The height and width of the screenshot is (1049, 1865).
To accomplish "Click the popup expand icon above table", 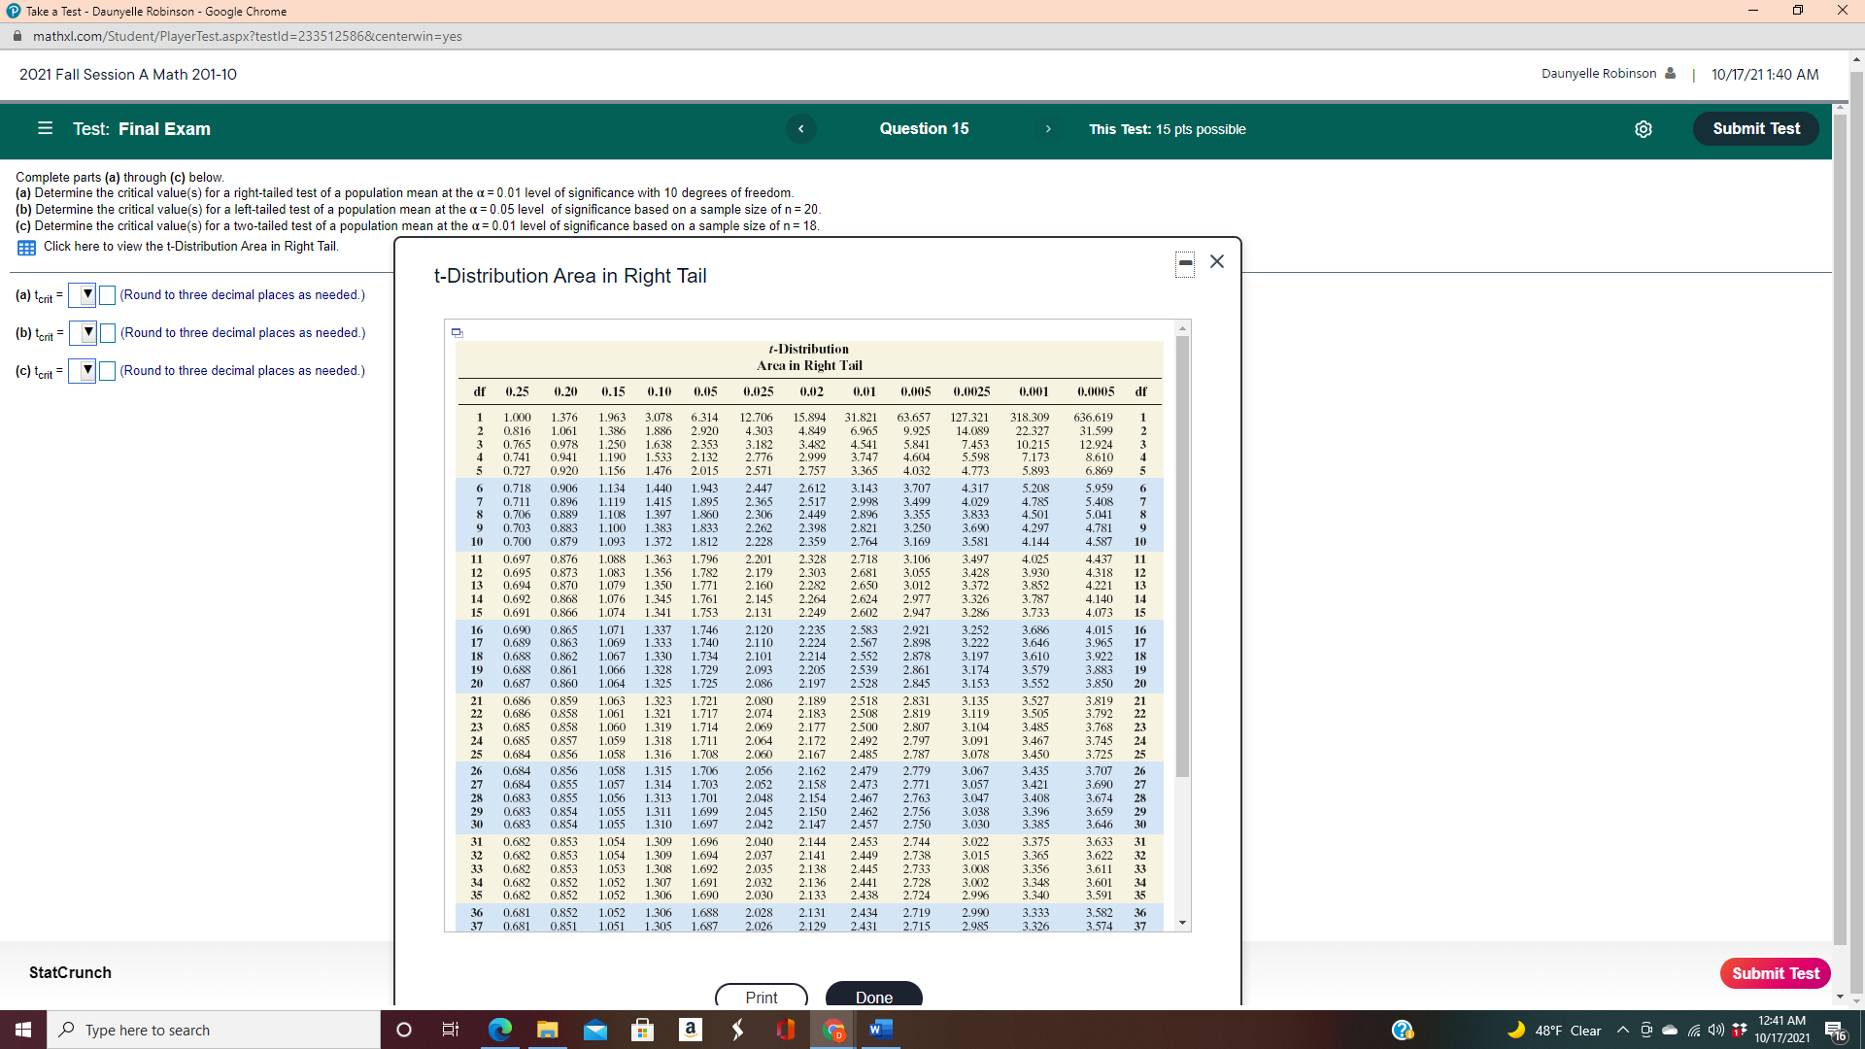I will [x=458, y=333].
